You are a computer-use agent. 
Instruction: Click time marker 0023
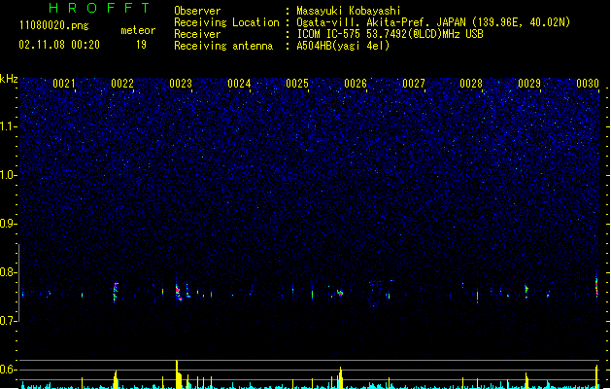click(181, 84)
